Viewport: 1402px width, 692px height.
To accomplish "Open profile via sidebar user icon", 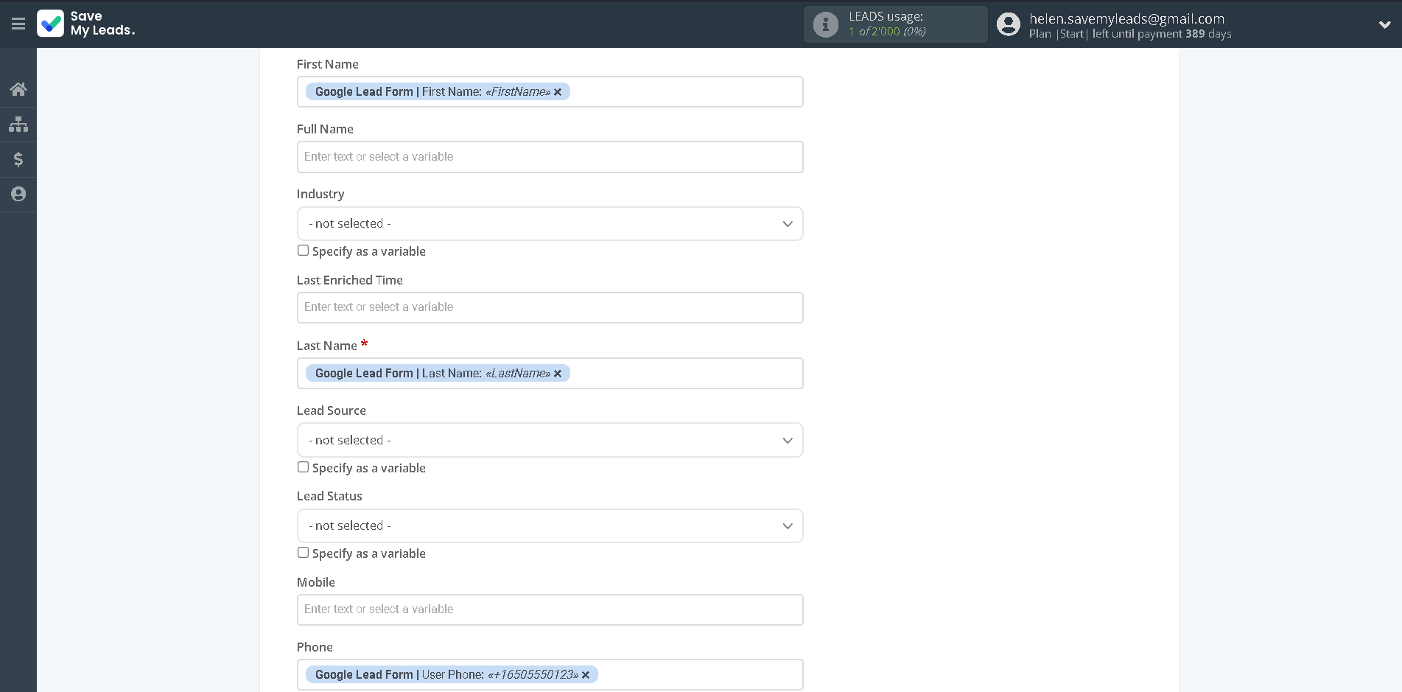I will (x=18, y=194).
